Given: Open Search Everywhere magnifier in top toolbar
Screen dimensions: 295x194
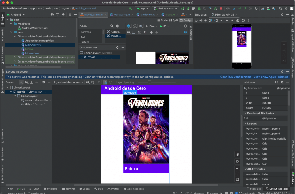Looking at the screenshot, I should click(281, 9).
